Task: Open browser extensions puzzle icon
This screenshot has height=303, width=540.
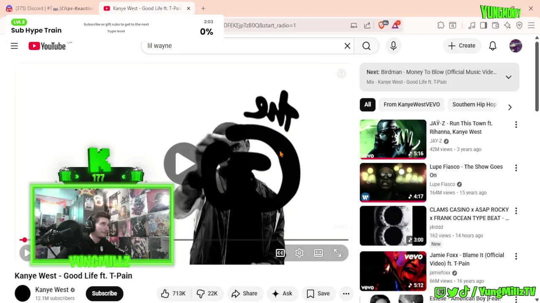Action: click(441, 25)
